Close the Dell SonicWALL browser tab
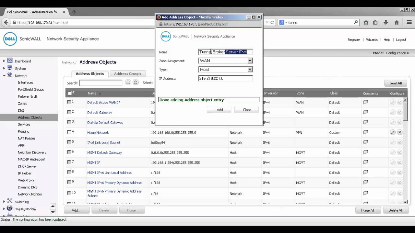Viewport: 415px width, 233px height. pos(64,12)
